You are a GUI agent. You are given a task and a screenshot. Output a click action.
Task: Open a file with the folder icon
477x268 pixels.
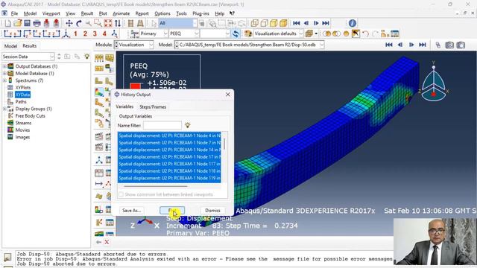point(17,23)
